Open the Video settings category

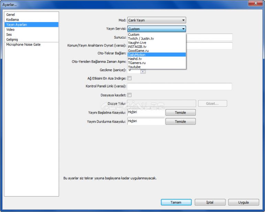point(32,29)
